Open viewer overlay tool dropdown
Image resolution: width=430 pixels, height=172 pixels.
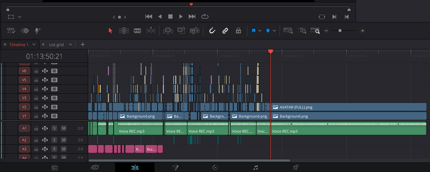coord(20,17)
